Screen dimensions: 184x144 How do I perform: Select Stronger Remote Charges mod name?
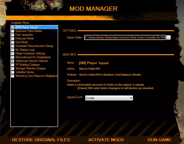31,68
